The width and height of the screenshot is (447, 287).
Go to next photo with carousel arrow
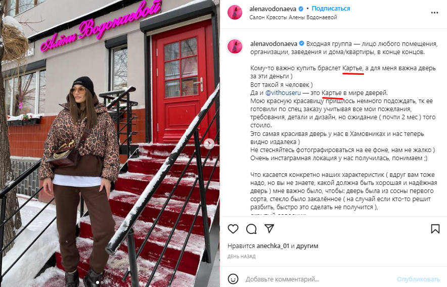click(x=209, y=143)
